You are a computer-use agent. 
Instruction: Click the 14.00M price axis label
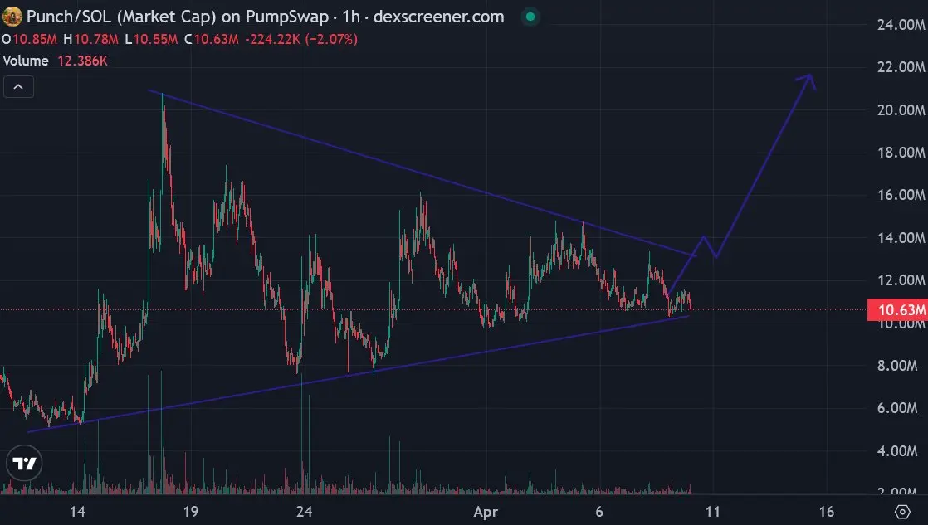(x=901, y=238)
